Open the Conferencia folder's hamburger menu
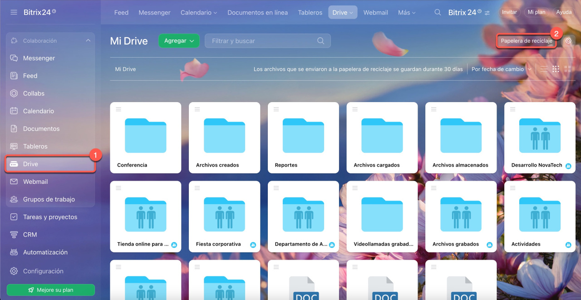This screenshot has height=300, width=581. (118, 109)
